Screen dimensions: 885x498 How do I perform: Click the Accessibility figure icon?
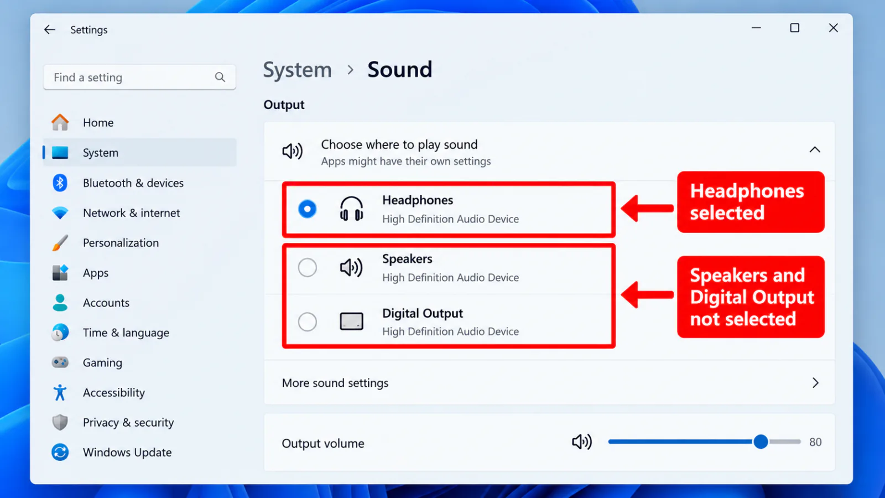tap(60, 392)
